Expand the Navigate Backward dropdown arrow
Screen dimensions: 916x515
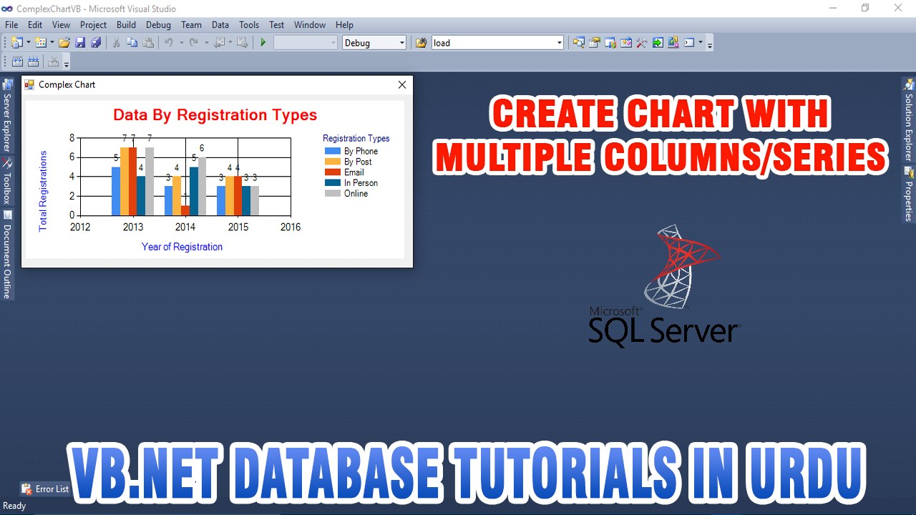coord(230,43)
